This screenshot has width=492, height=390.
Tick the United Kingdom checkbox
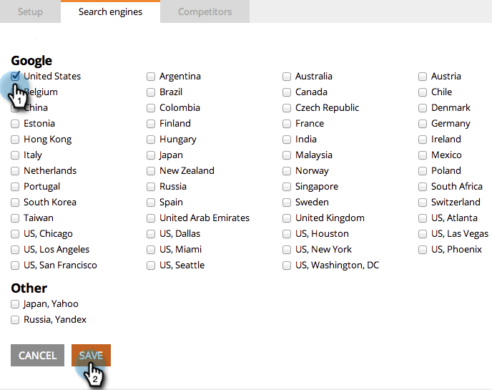tap(287, 218)
